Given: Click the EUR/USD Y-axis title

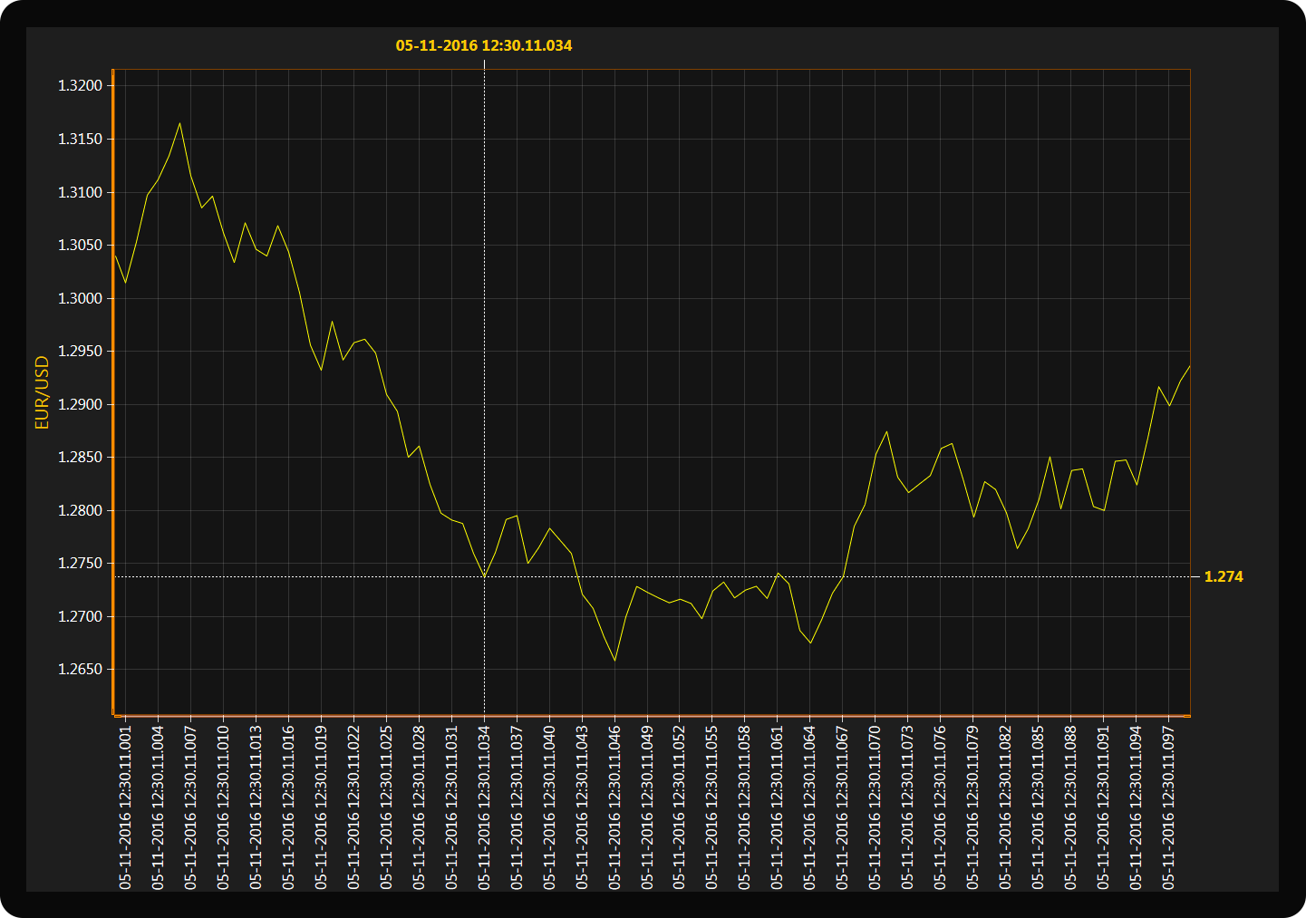Looking at the screenshot, I should pyautogui.click(x=42, y=392).
